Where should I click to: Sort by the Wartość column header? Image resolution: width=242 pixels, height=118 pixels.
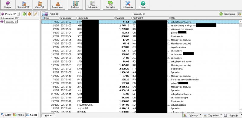click(x=123, y=18)
